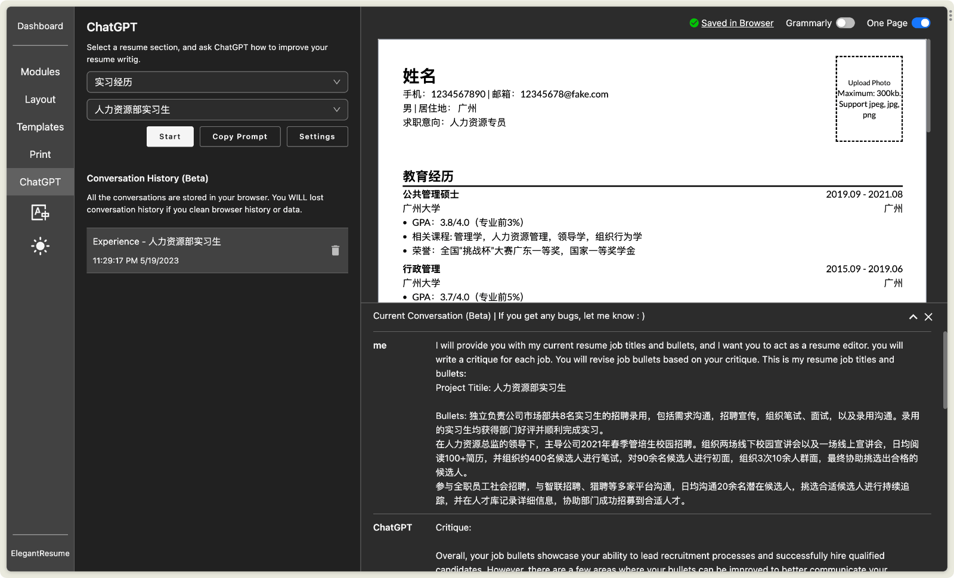Close the Current Conversation panel
The width and height of the screenshot is (954, 578).
coord(928,316)
